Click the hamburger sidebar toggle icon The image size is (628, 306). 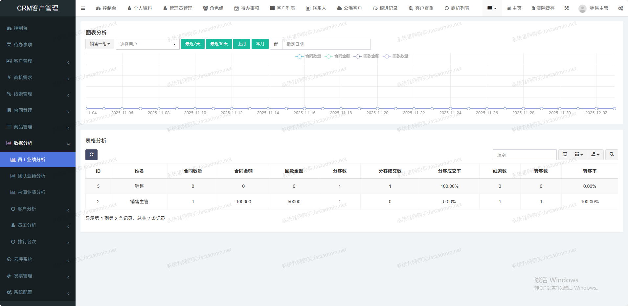coord(83,8)
